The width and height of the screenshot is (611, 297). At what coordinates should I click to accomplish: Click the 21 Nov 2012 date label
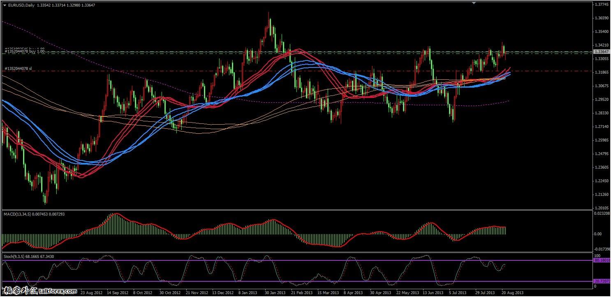[x=197, y=293]
